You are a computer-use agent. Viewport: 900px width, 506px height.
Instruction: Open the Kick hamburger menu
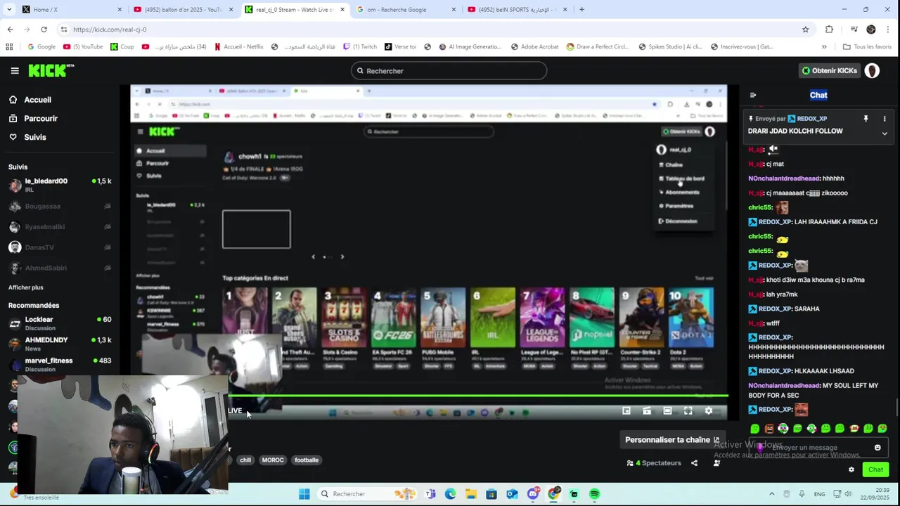[15, 71]
